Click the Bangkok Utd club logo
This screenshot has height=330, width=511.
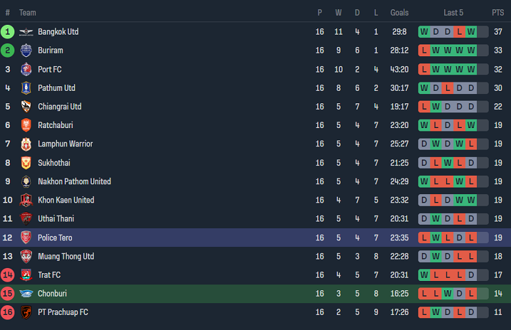coord(26,32)
